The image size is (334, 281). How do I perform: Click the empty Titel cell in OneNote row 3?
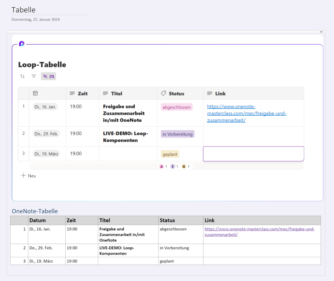(128, 261)
